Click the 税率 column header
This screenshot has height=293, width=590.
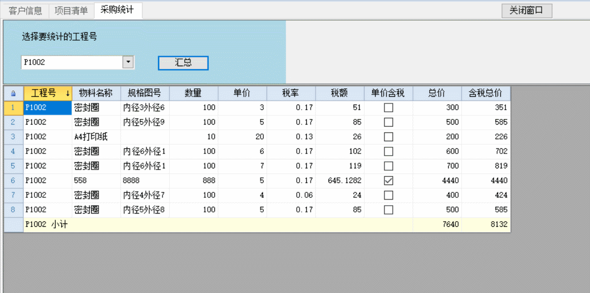[291, 93]
